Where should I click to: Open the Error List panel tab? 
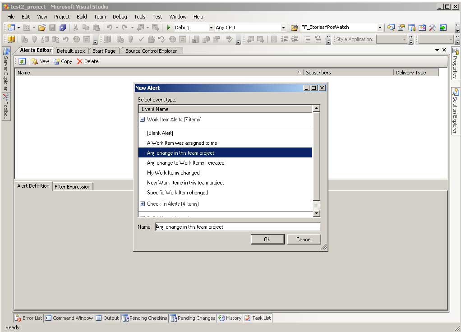(29, 318)
